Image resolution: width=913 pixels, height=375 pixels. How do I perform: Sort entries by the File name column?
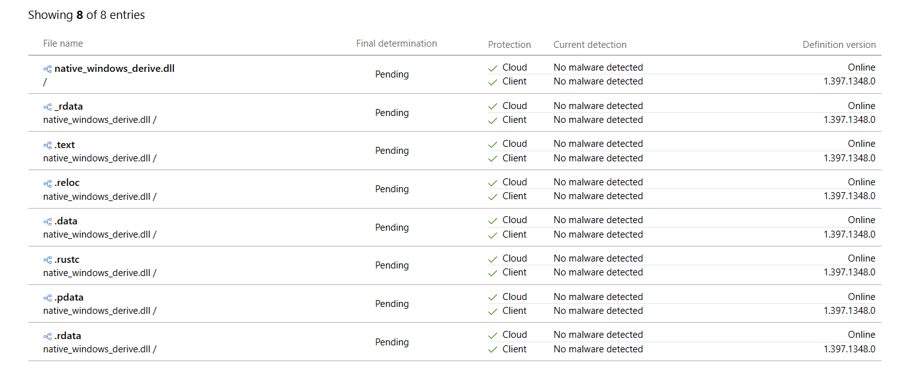click(62, 43)
